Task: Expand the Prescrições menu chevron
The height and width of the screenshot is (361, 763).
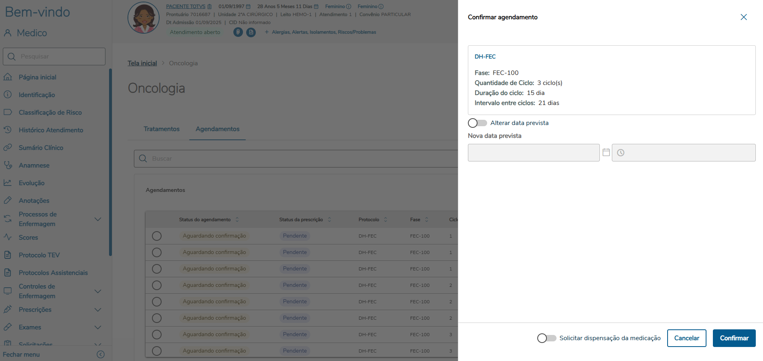Action: pyautogui.click(x=97, y=310)
